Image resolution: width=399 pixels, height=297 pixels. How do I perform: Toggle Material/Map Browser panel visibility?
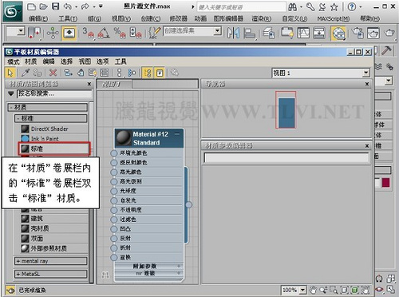coord(147,73)
